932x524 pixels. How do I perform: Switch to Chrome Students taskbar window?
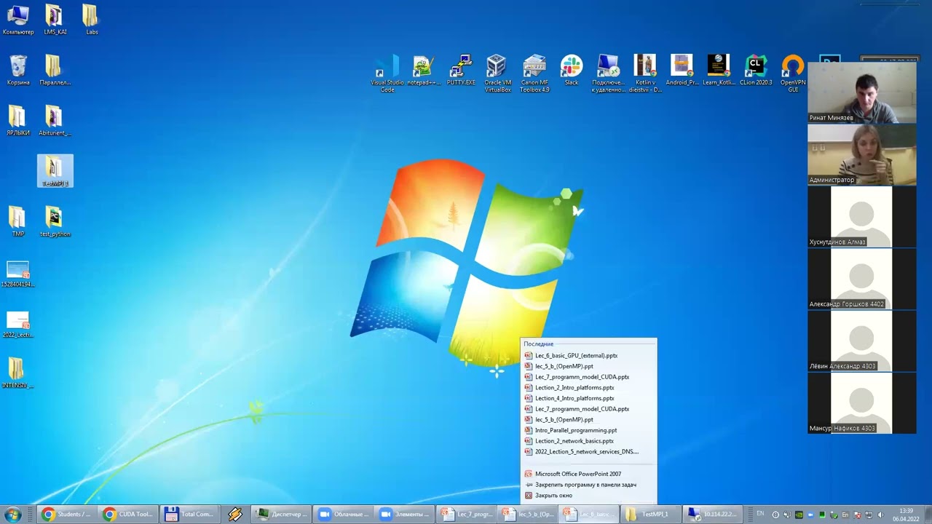[67, 515]
